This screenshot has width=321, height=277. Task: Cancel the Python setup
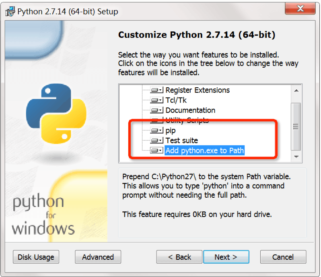point(283,257)
